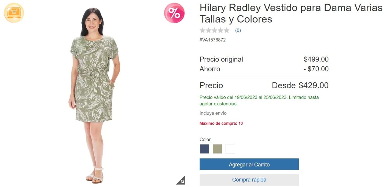The height and width of the screenshot is (187, 387).
Task: Pick the fourth rating star
Action: (221, 30)
